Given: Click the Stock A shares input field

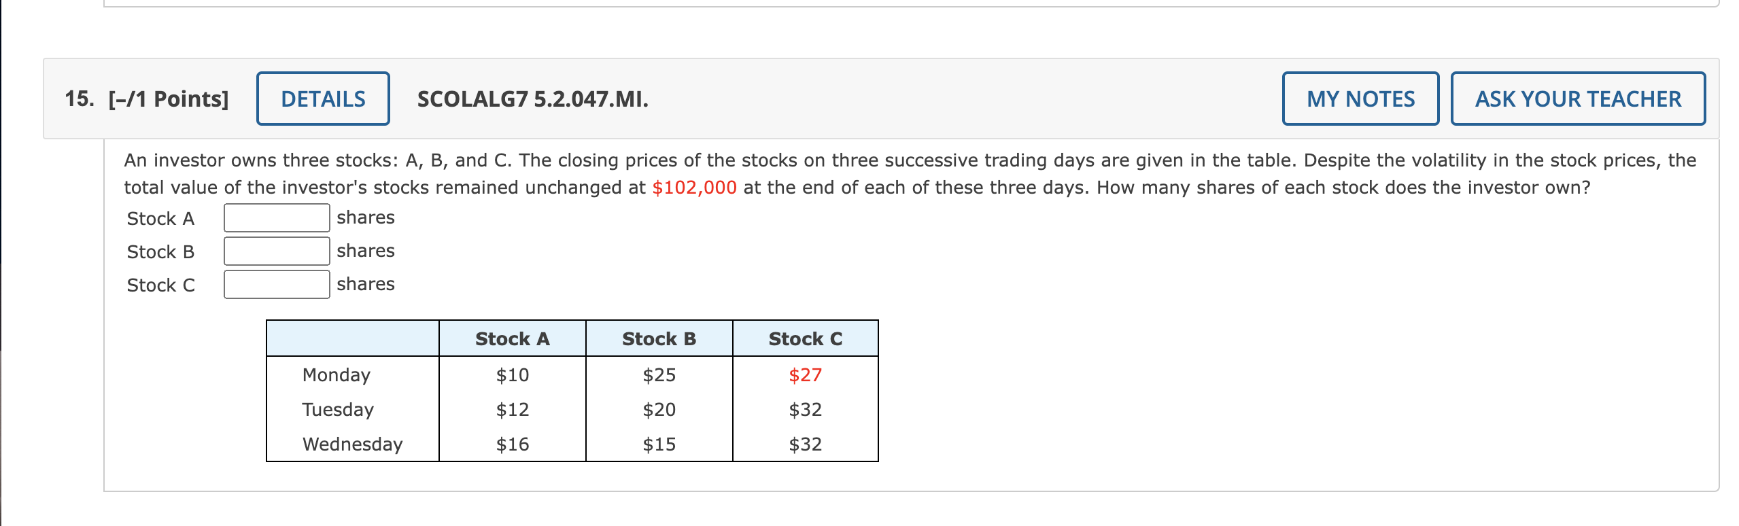Looking at the screenshot, I should 275,217.
